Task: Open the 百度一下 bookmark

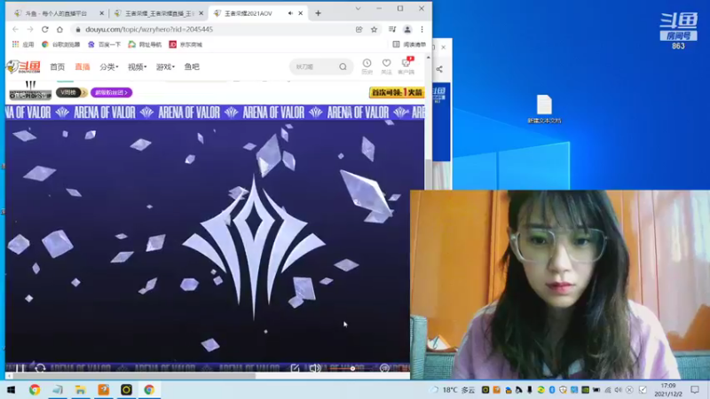Action: pos(104,44)
